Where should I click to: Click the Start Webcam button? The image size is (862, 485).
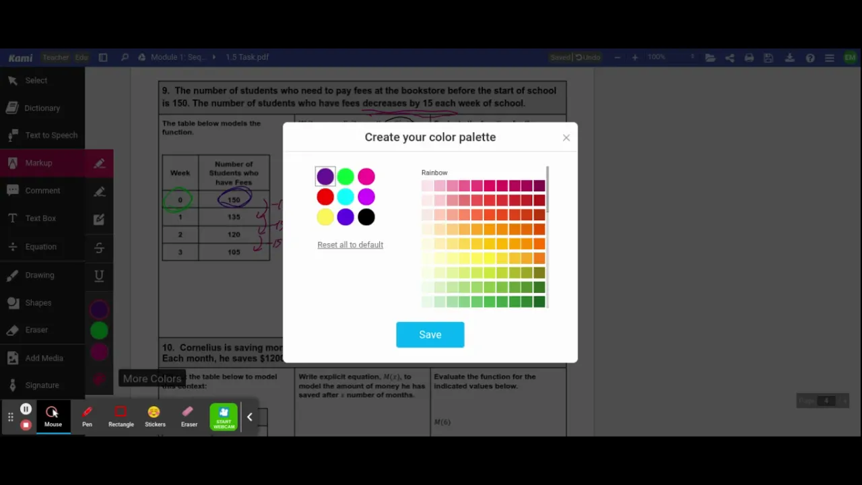224,417
